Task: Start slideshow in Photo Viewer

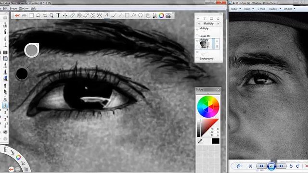Action: coord(271,166)
